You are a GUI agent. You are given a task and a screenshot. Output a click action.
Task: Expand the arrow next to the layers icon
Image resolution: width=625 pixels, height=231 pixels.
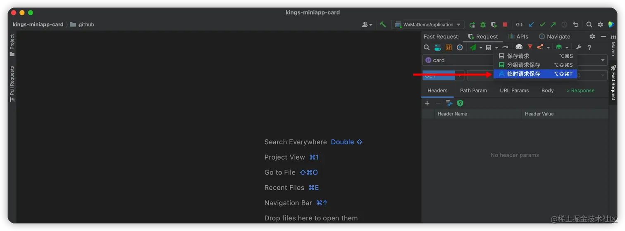pos(567,48)
